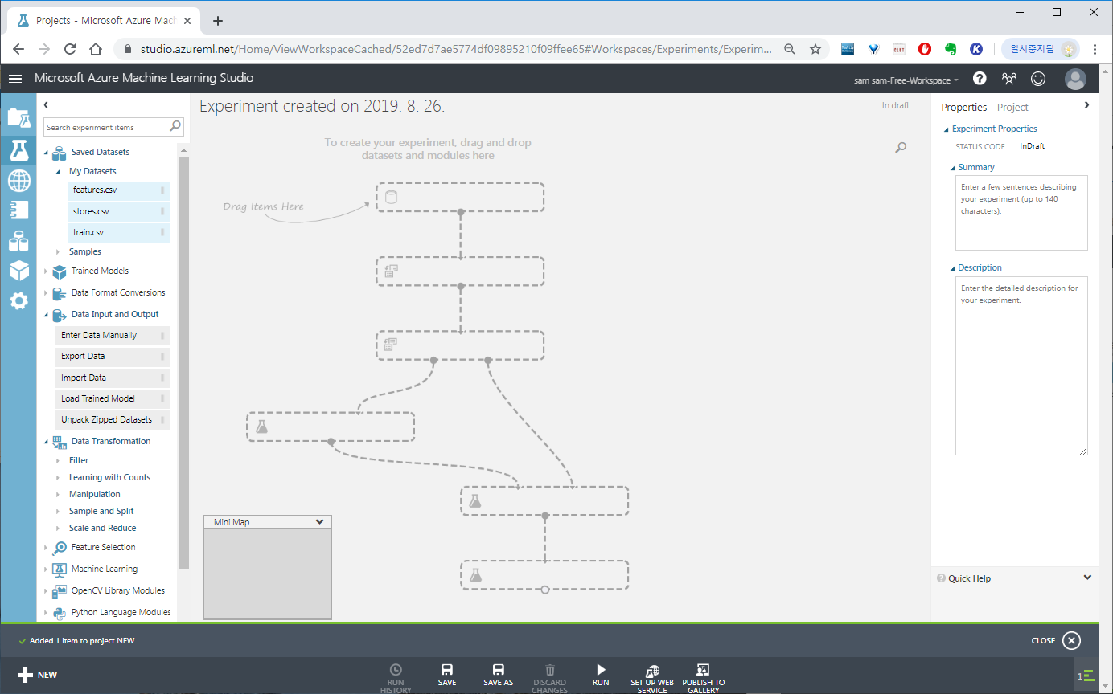
Task: Expand the Filter subcategory
Action: pyautogui.click(x=58, y=460)
